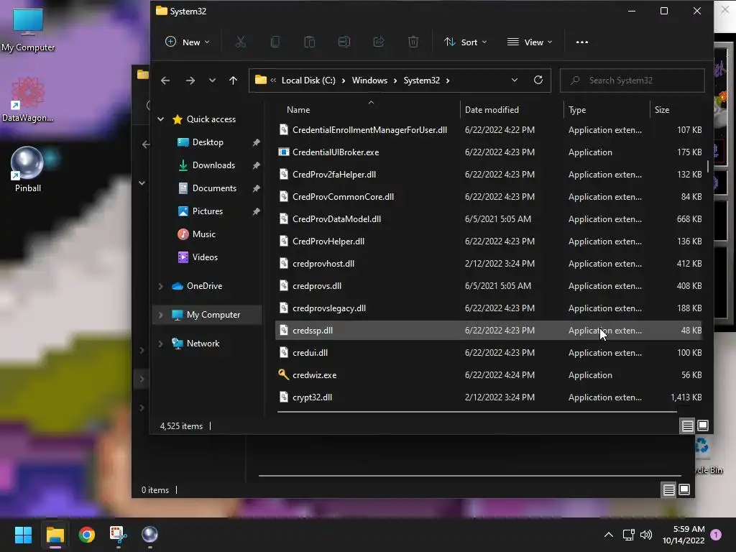
Task: Show hidden tray icons chevron
Action: tap(608, 535)
